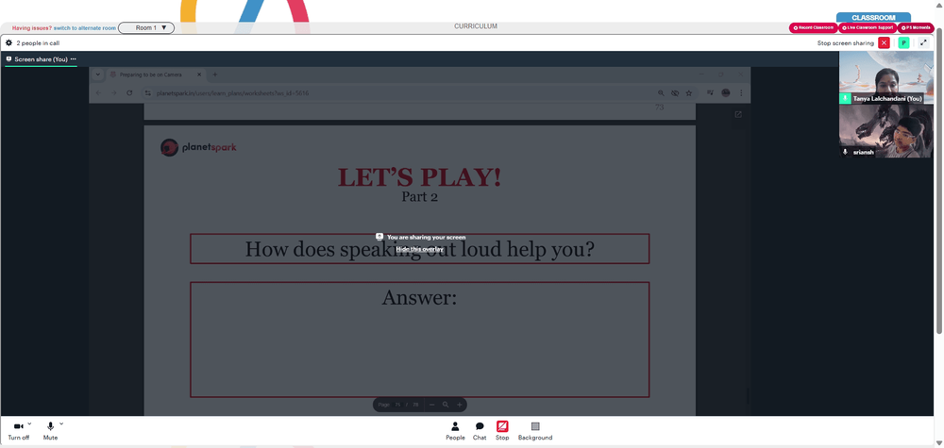The width and height of the screenshot is (944, 448).
Task: Click the Live Classroom Support button
Action: [x=868, y=27]
